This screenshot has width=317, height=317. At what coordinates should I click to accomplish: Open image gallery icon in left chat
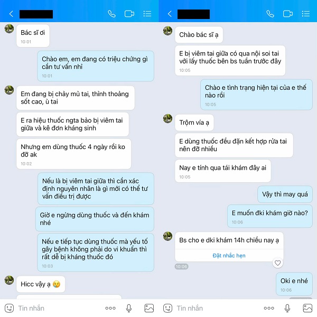tap(149, 308)
